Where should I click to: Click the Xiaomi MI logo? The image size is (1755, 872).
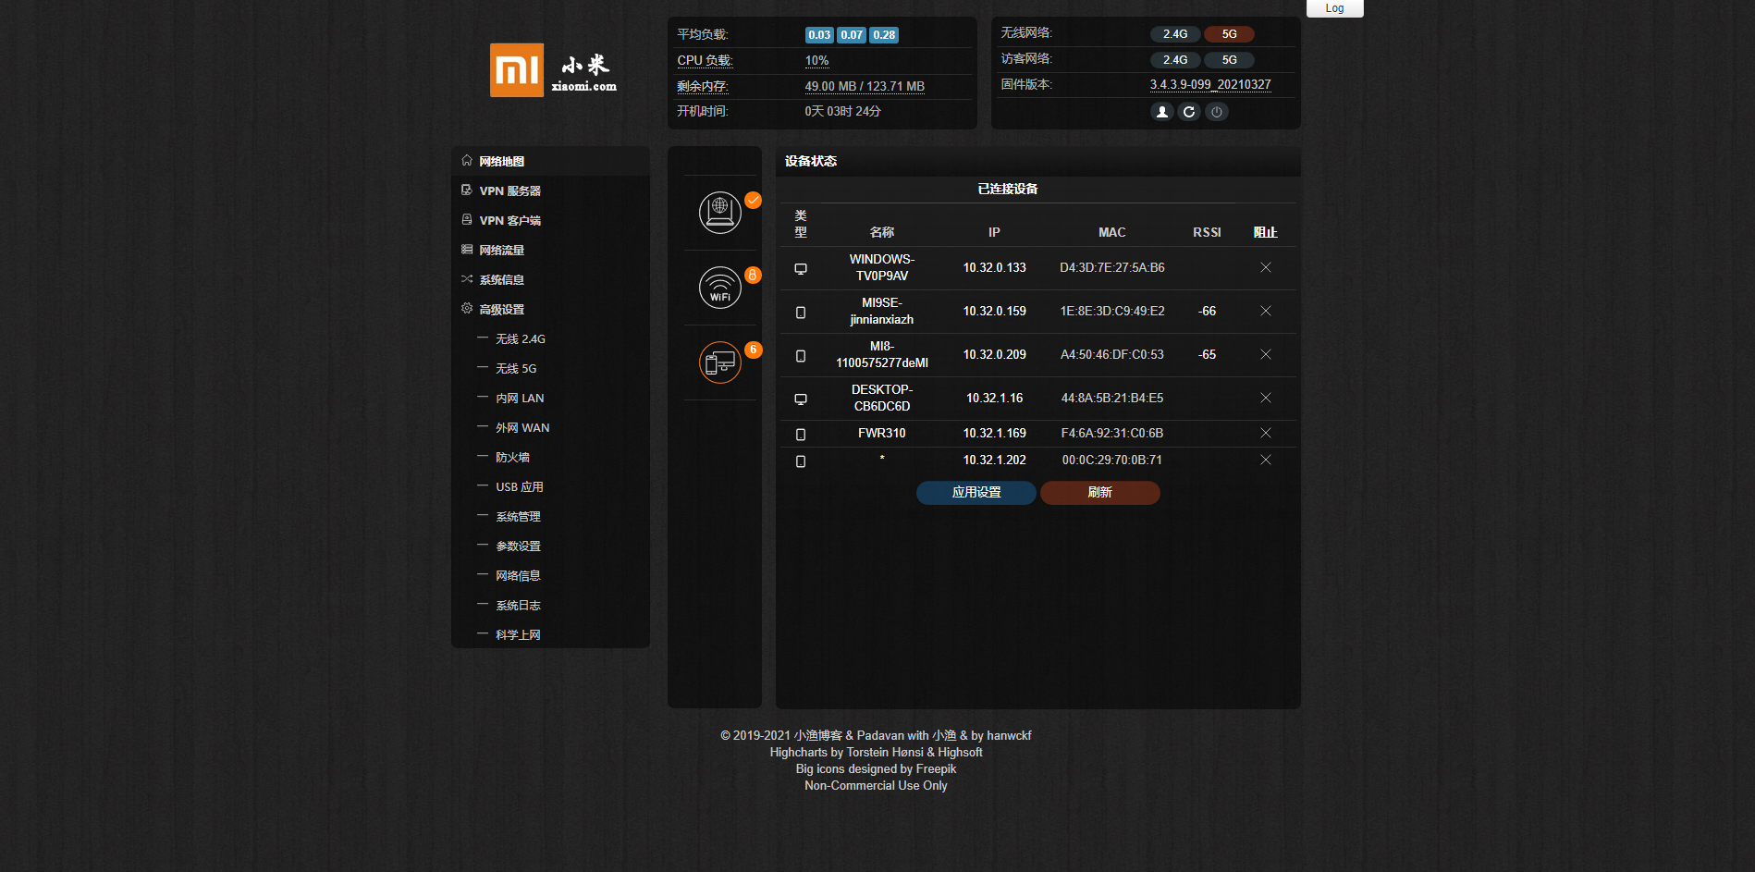517,70
